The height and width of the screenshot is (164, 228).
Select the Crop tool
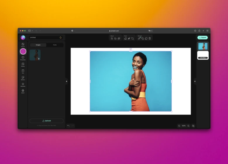[x=132, y=38]
